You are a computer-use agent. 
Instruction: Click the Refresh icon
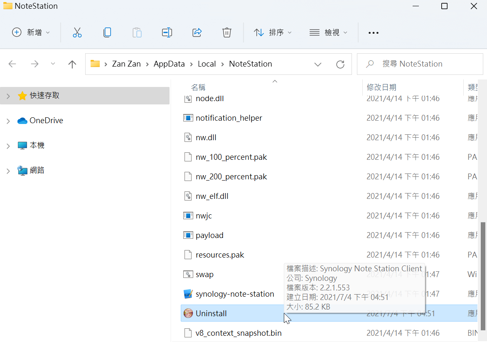pos(340,64)
